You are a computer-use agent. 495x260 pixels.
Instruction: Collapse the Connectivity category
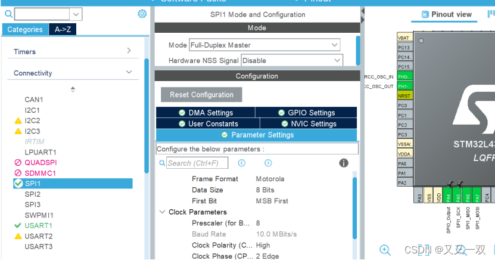pyautogui.click(x=129, y=72)
